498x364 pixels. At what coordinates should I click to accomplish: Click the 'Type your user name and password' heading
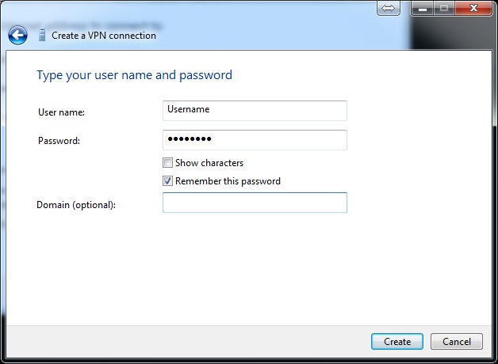point(134,75)
